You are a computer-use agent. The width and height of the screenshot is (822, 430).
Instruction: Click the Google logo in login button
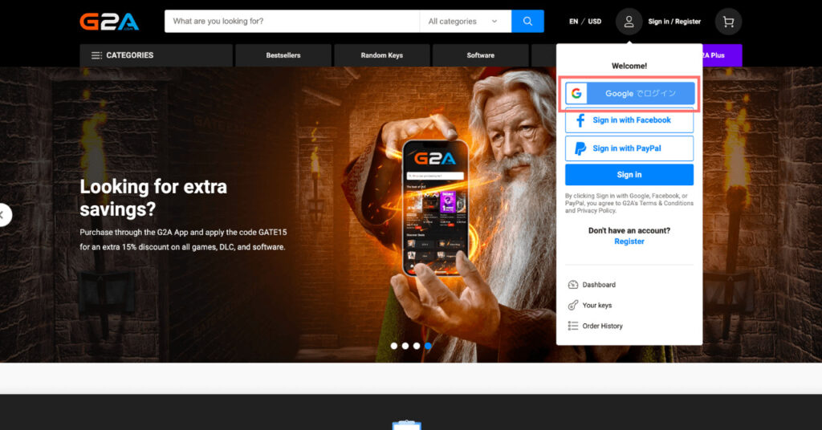coord(576,93)
